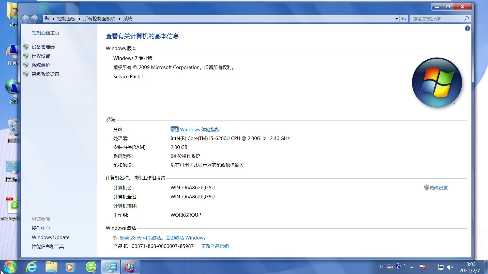Open the colorful archive app on taskbar
The width and height of the screenshot is (488, 274).
(x=130, y=267)
